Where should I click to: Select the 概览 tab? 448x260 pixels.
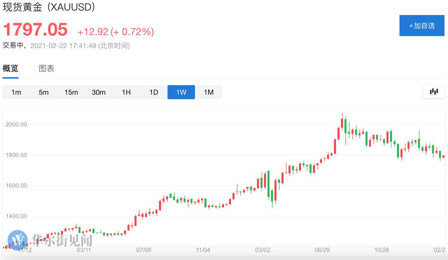10,68
